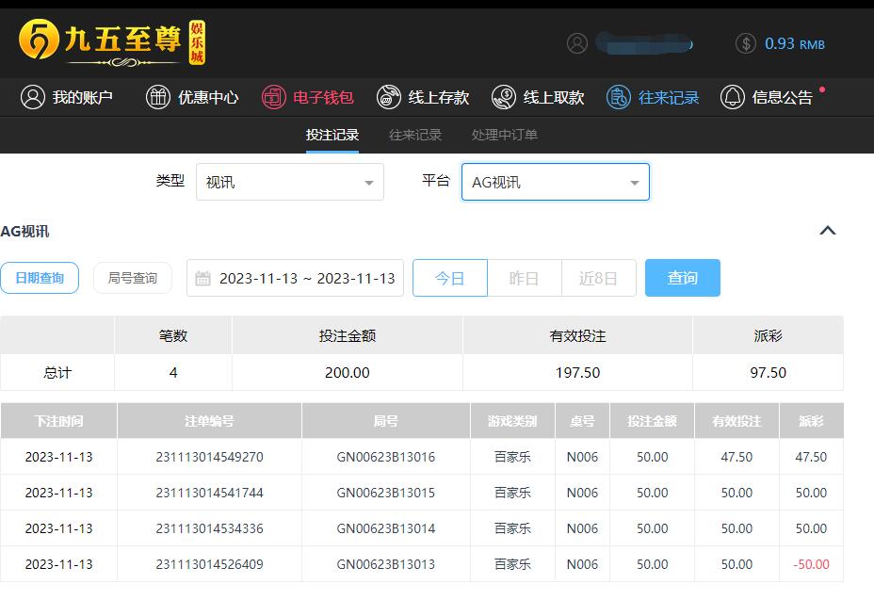Click the user avatar icon
Image resolution: width=874 pixels, height=600 pixels.
pos(577,43)
